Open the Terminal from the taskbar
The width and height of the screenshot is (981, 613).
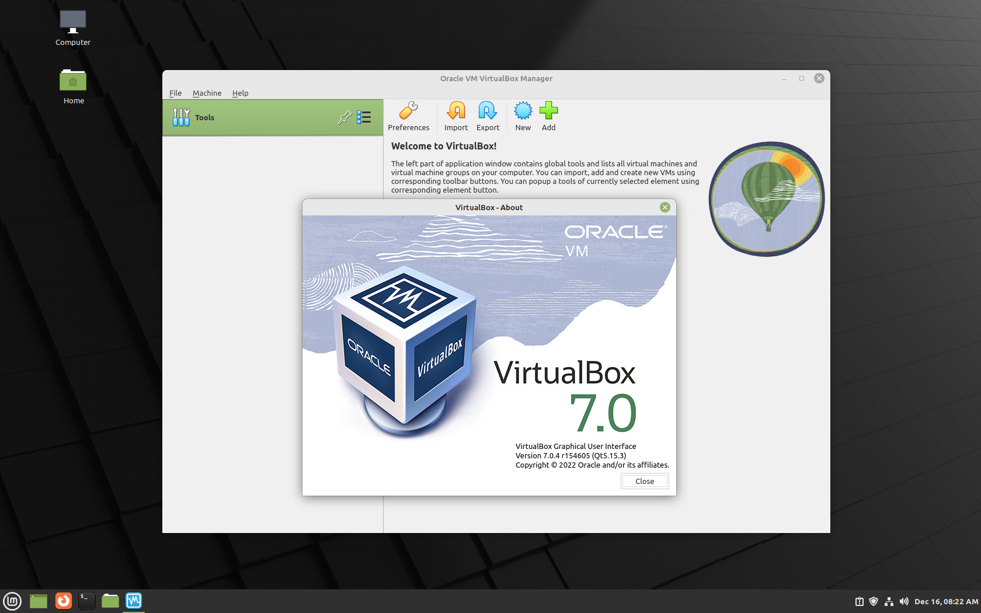(x=86, y=601)
